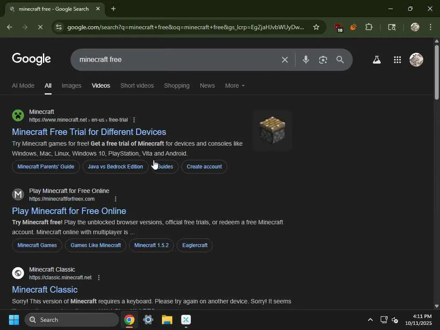Search by image with Google Lens
This screenshot has width=440, height=330.
tap(323, 60)
